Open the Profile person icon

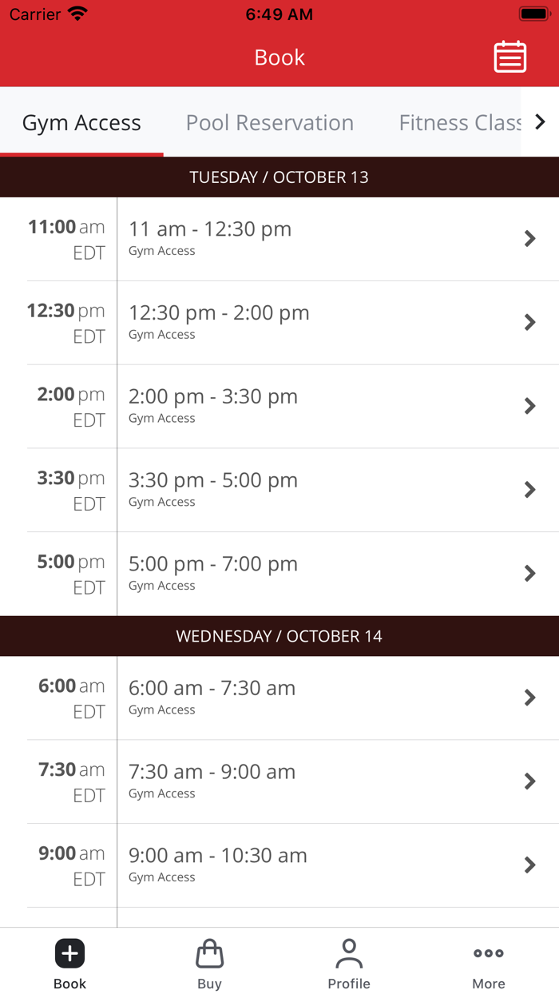pos(349,953)
